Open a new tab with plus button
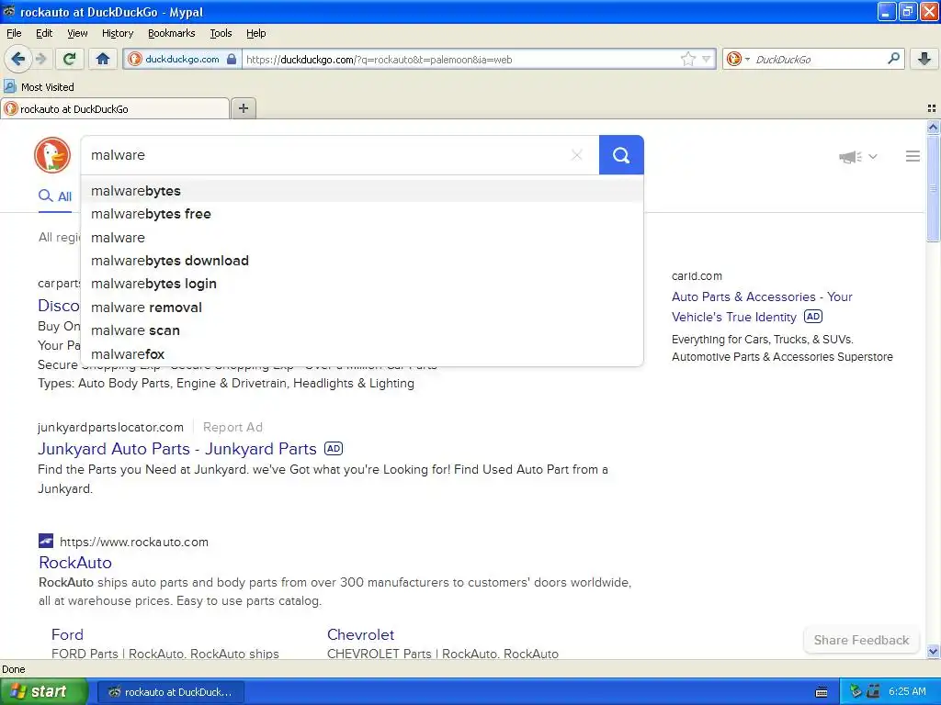941x705 pixels. tap(243, 108)
